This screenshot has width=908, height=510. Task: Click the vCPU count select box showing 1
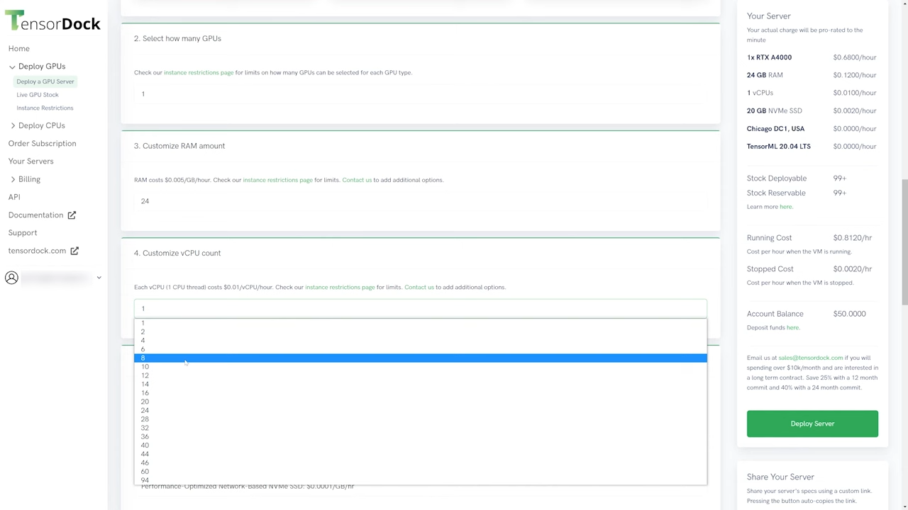click(420, 308)
